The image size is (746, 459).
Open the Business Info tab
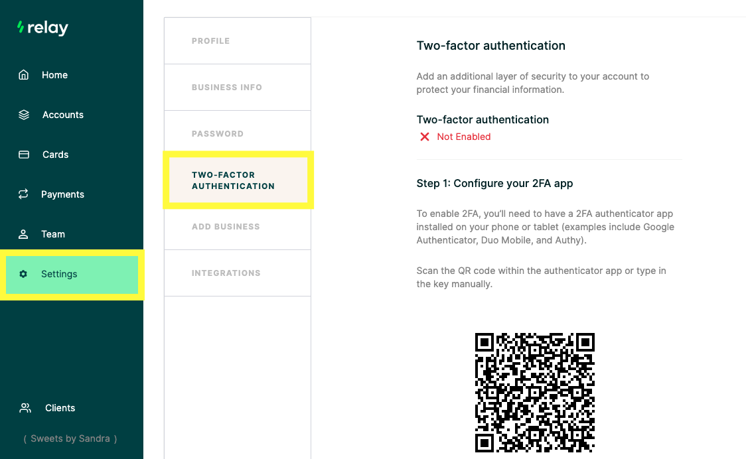[x=238, y=88]
